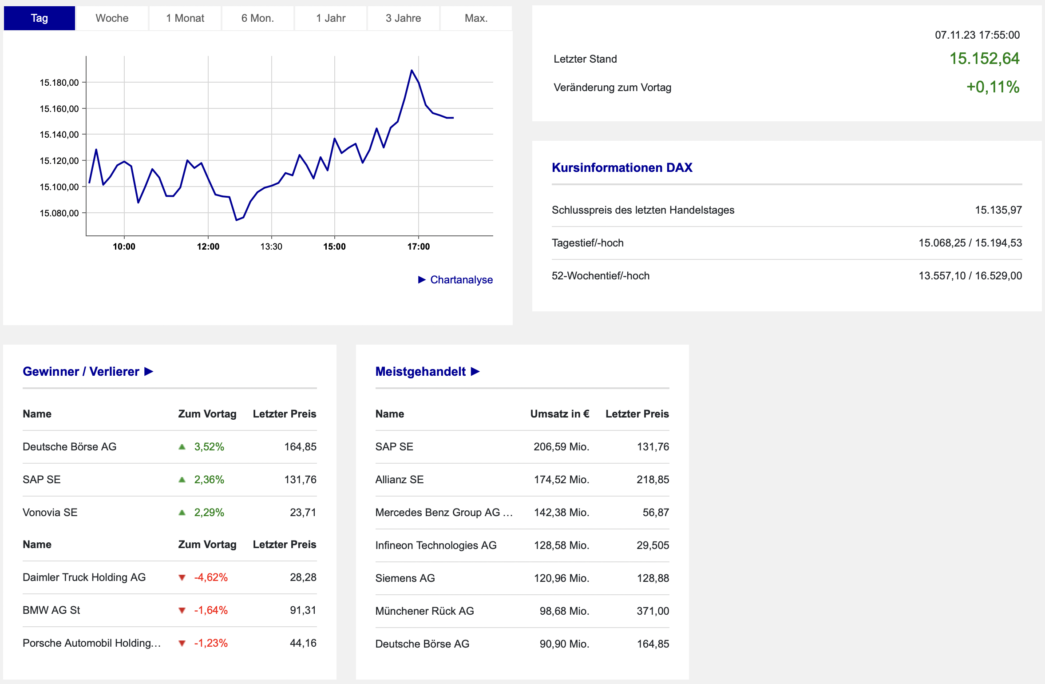Select the 1 Monat chart tab
The width and height of the screenshot is (1045, 684).
185,18
